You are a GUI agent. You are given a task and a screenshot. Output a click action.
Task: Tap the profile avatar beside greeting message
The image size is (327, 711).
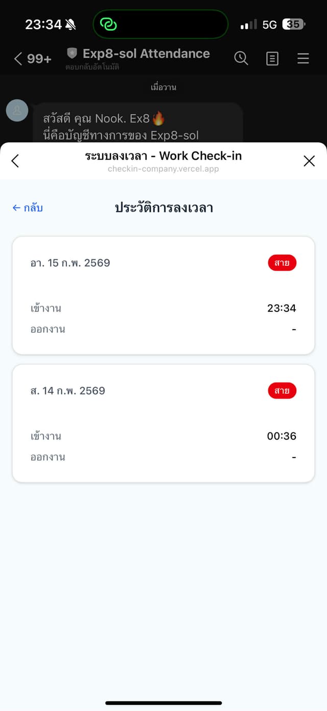[17, 110]
